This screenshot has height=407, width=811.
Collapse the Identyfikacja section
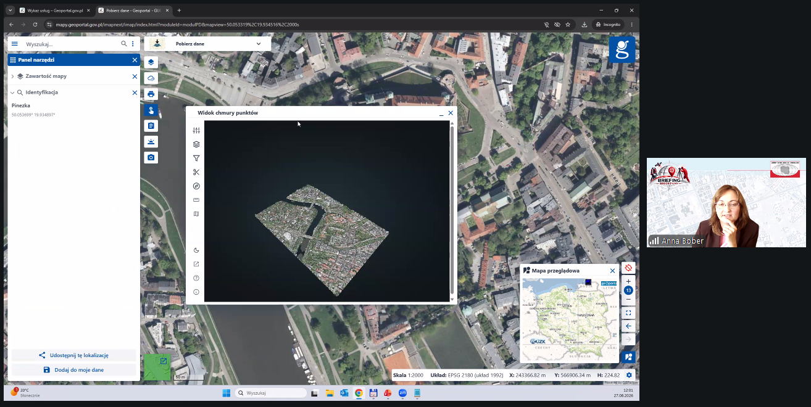12,92
